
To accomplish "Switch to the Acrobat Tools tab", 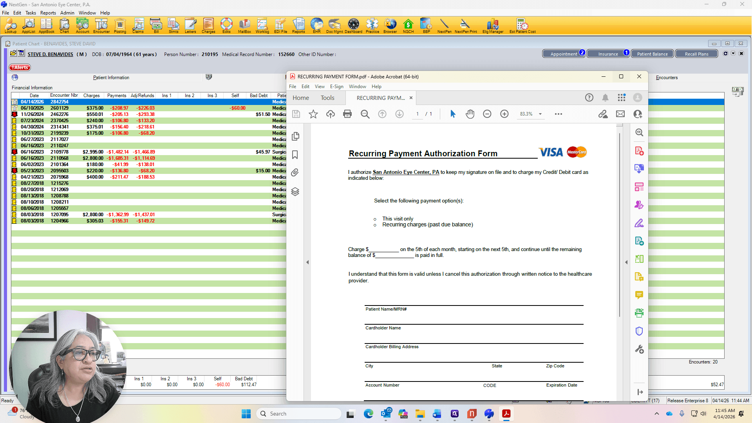I will pos(327,98).
